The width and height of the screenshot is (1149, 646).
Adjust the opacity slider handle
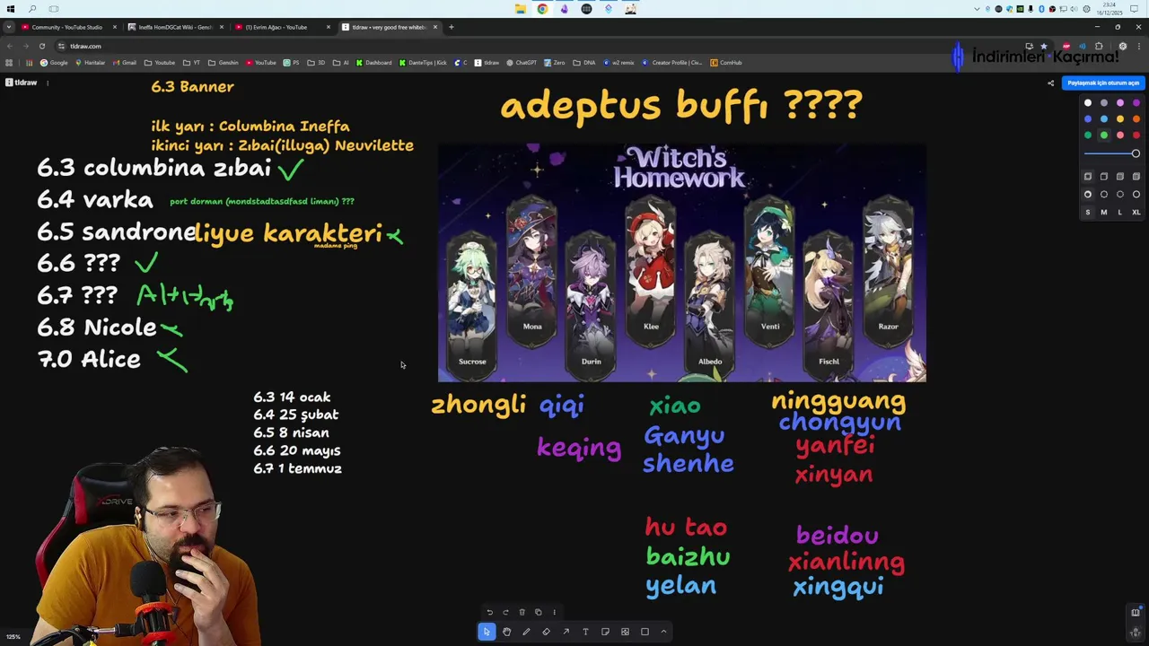click(1136, 154)
